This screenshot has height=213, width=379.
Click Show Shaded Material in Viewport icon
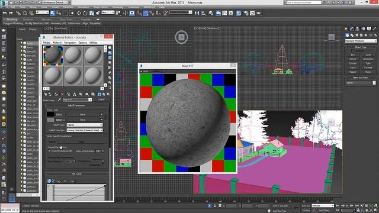93,94
